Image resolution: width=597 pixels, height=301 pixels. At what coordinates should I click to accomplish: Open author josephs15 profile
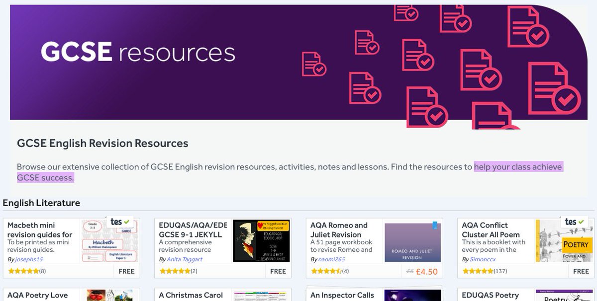(29, 259)
